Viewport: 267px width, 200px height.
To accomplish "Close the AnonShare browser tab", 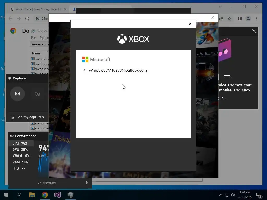I will click(65, 9).
